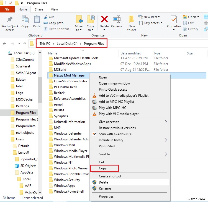Click the Back navigation arrow
The height and width of the screenshot is (202, 208).
(4, 44)
